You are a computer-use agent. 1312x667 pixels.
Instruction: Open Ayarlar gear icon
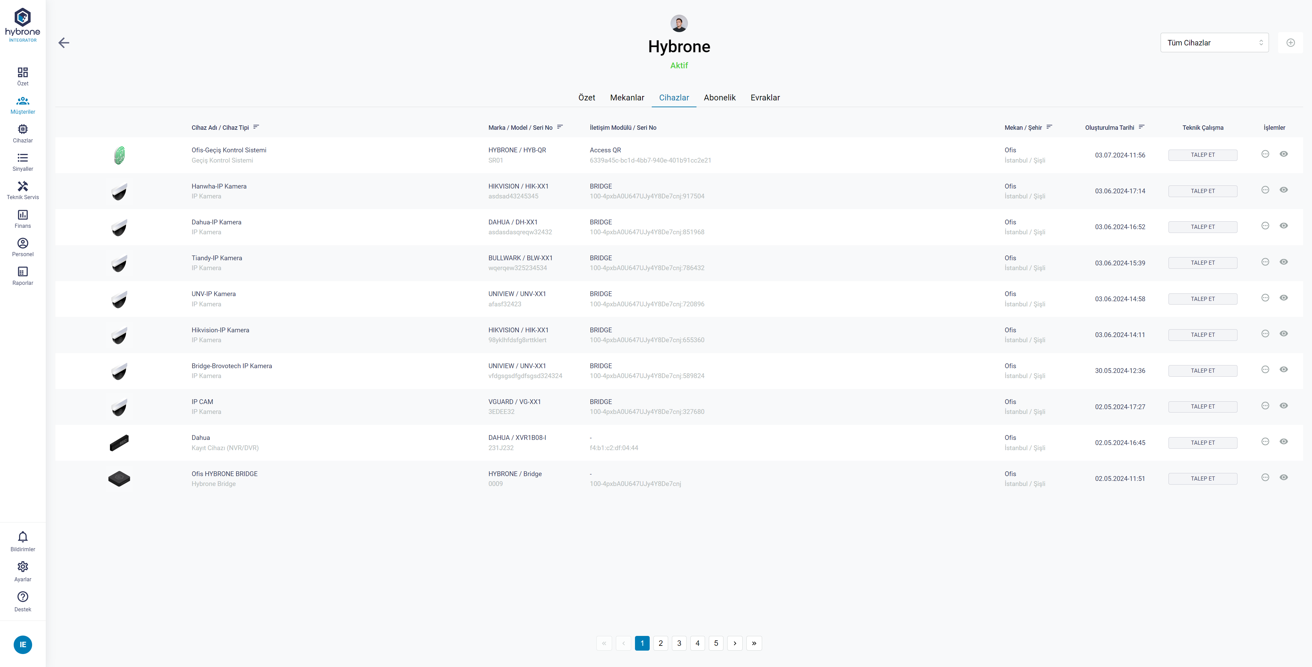23,571
